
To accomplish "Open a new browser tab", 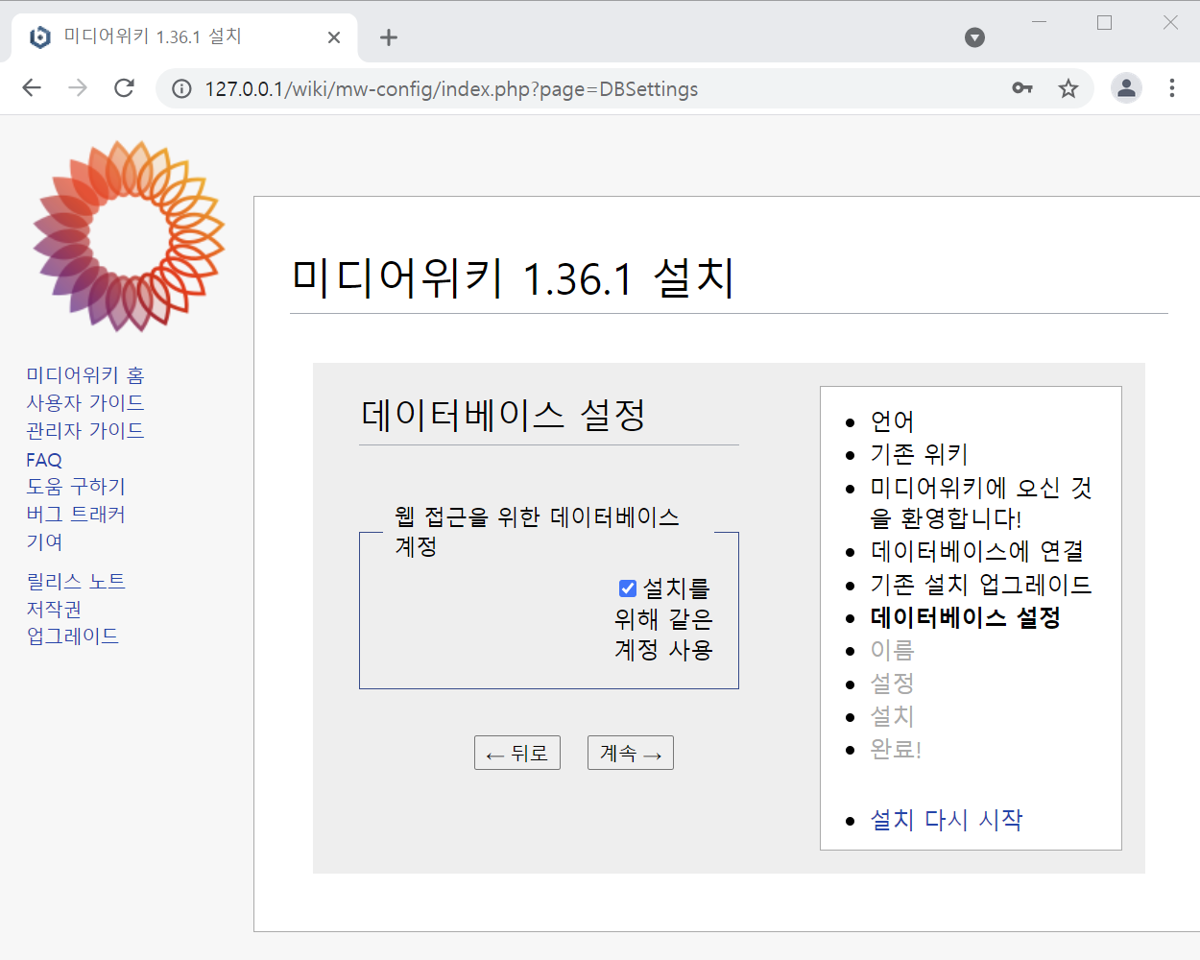I will pyautogui.click(x=388, y=36).
